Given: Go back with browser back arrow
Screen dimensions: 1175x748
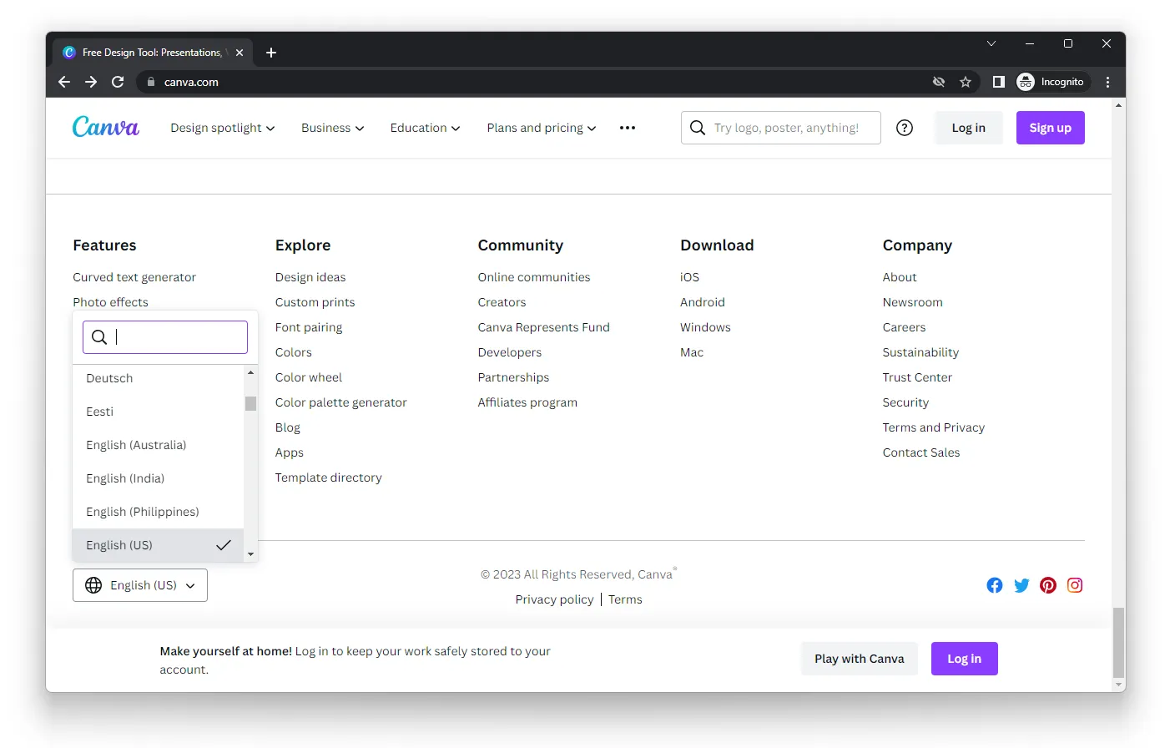Looking at the screenshot, I should [64, 82].
